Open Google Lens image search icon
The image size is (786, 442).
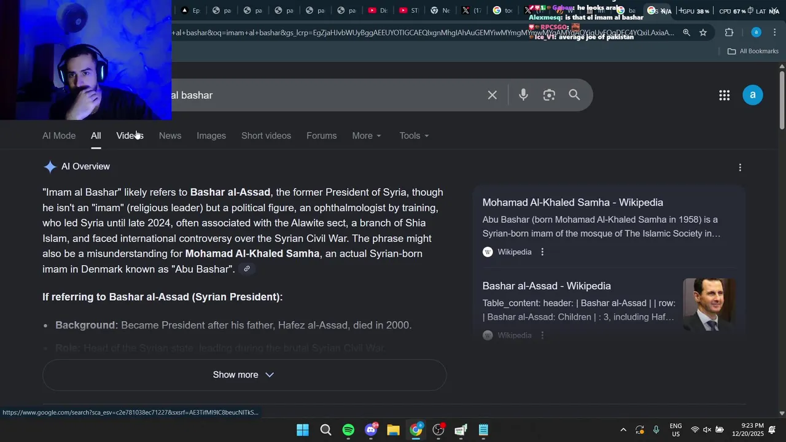pos(549,95)
